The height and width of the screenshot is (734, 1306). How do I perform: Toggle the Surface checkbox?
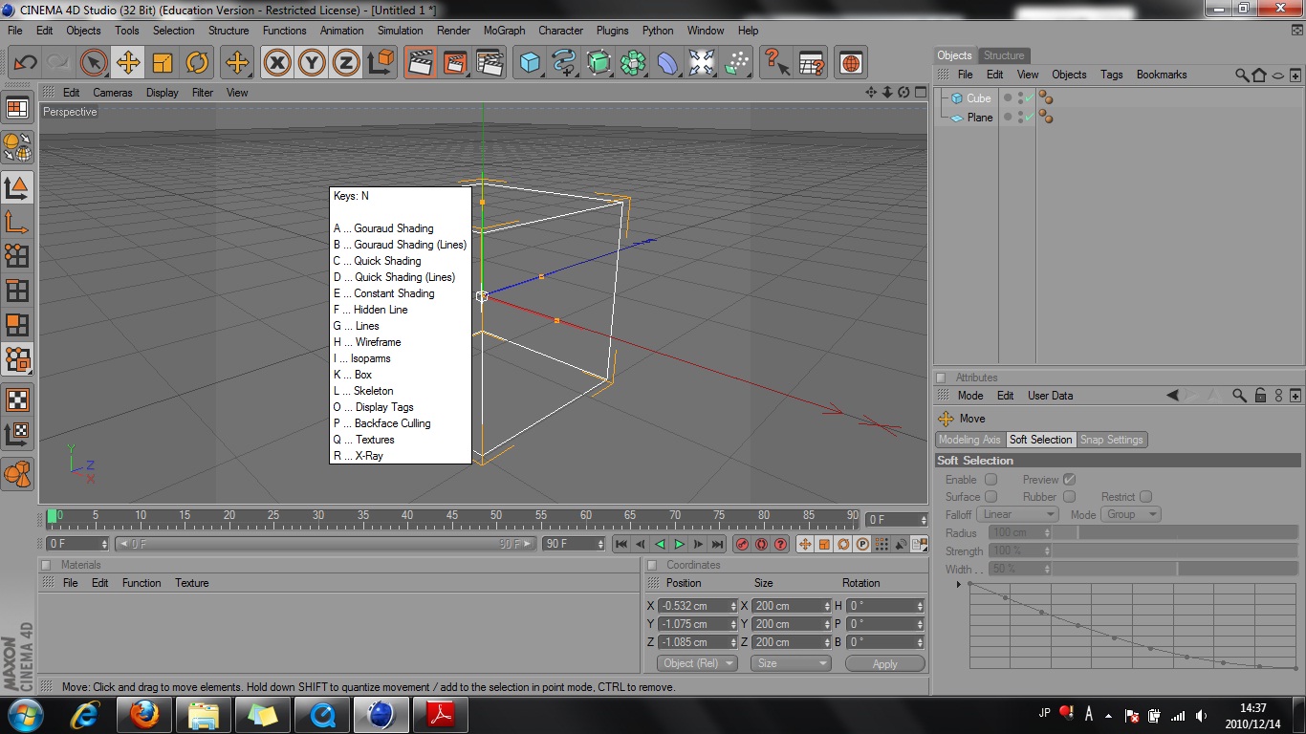(x=990, y=497)
